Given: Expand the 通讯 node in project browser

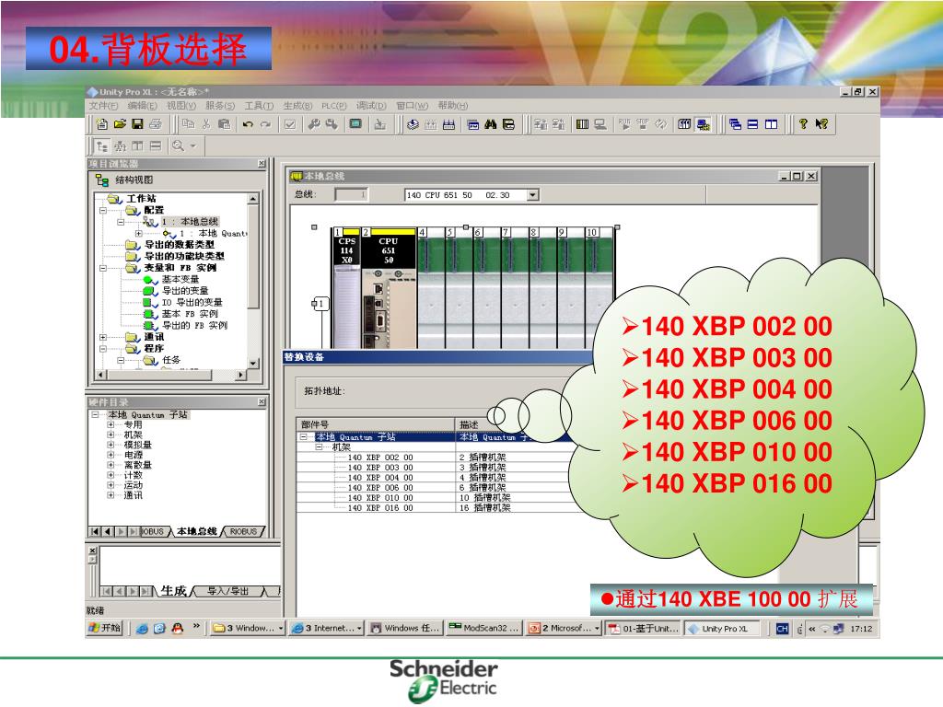Looking at the screenshot, I should tap(103, 337).
